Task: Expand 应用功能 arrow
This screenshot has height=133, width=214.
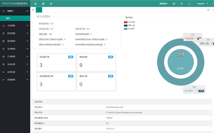Action: (27, 72)
